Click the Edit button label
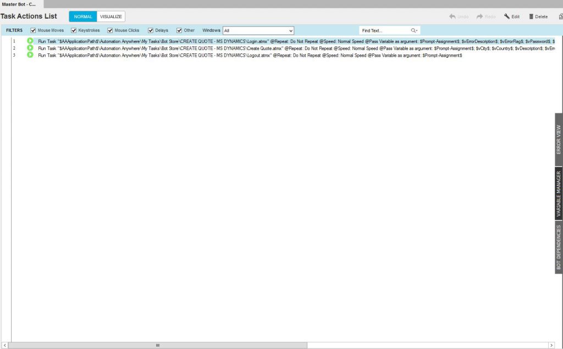563x349 pixels. [x=515, y=17]
